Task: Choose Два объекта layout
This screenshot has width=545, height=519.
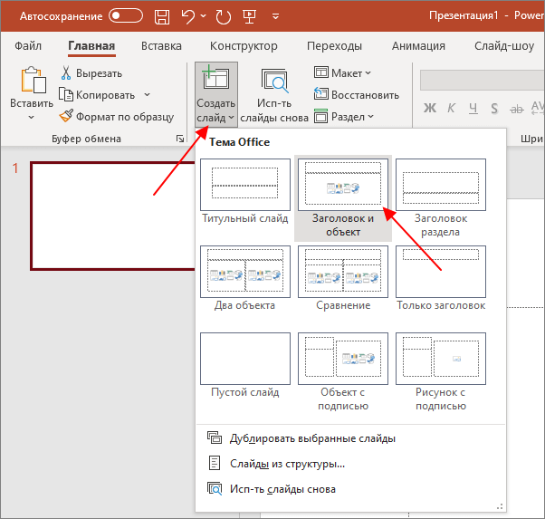Action: [x=245, y=278]
